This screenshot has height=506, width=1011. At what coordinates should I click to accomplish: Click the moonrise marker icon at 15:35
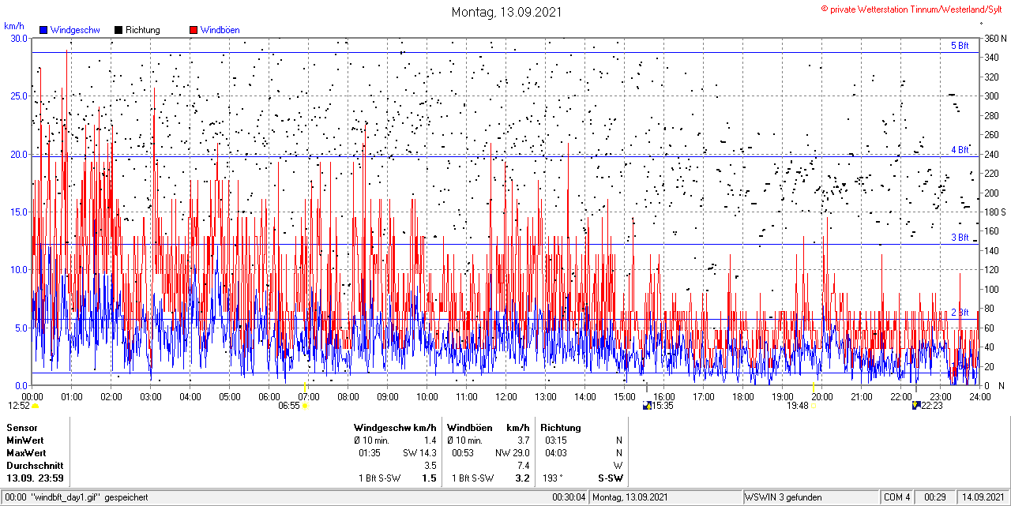[648, 406]
